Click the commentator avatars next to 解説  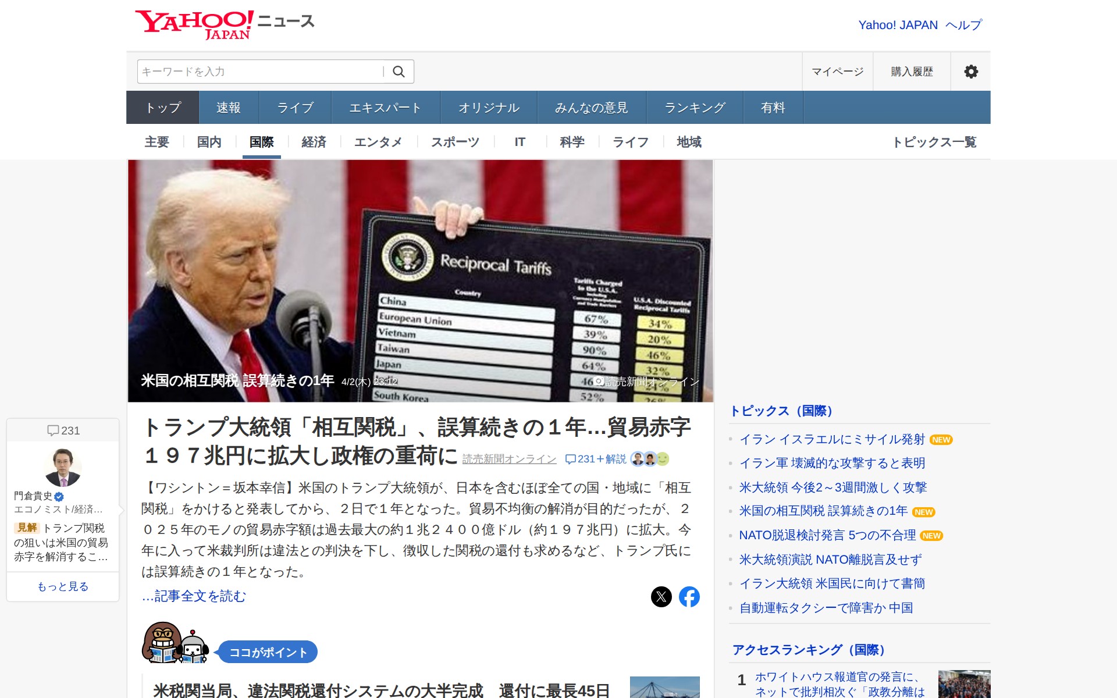(x=650, y=459)
